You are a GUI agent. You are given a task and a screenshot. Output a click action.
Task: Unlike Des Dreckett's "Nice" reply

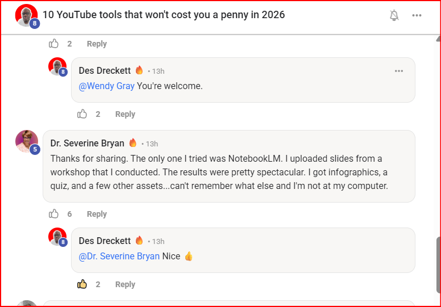click(82, 284)
